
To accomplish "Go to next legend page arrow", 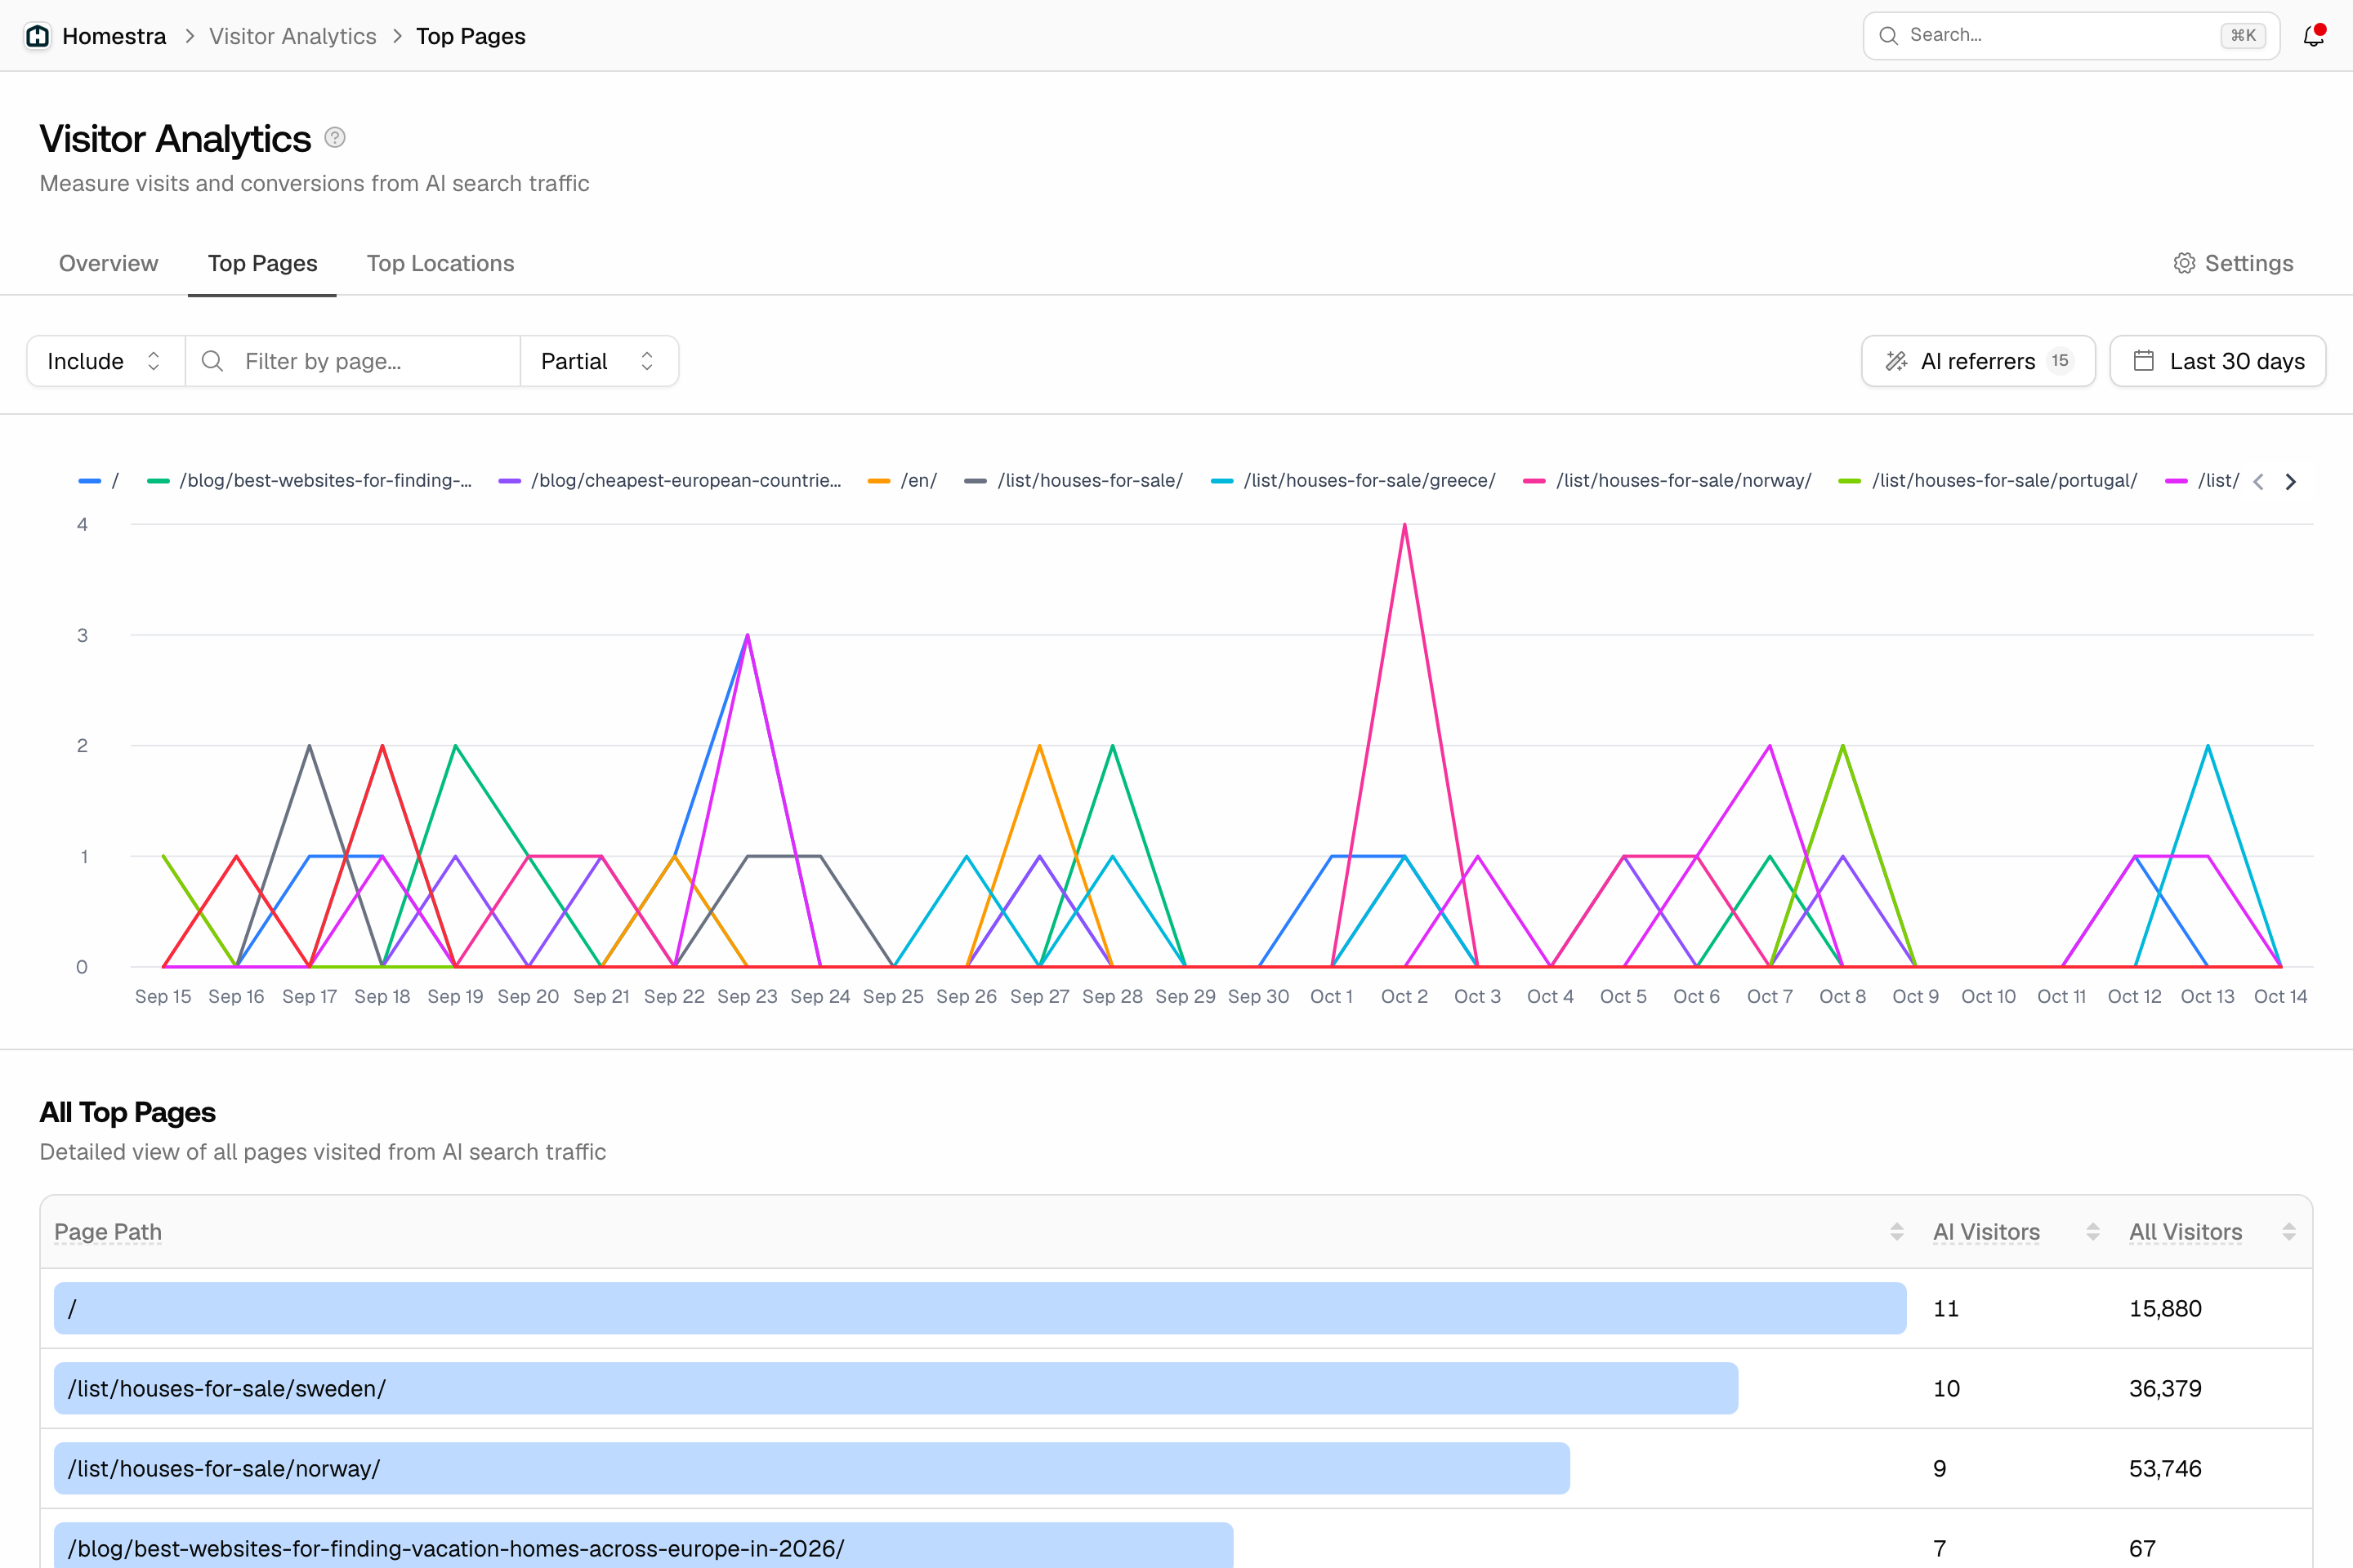I will click(2291, 482).
